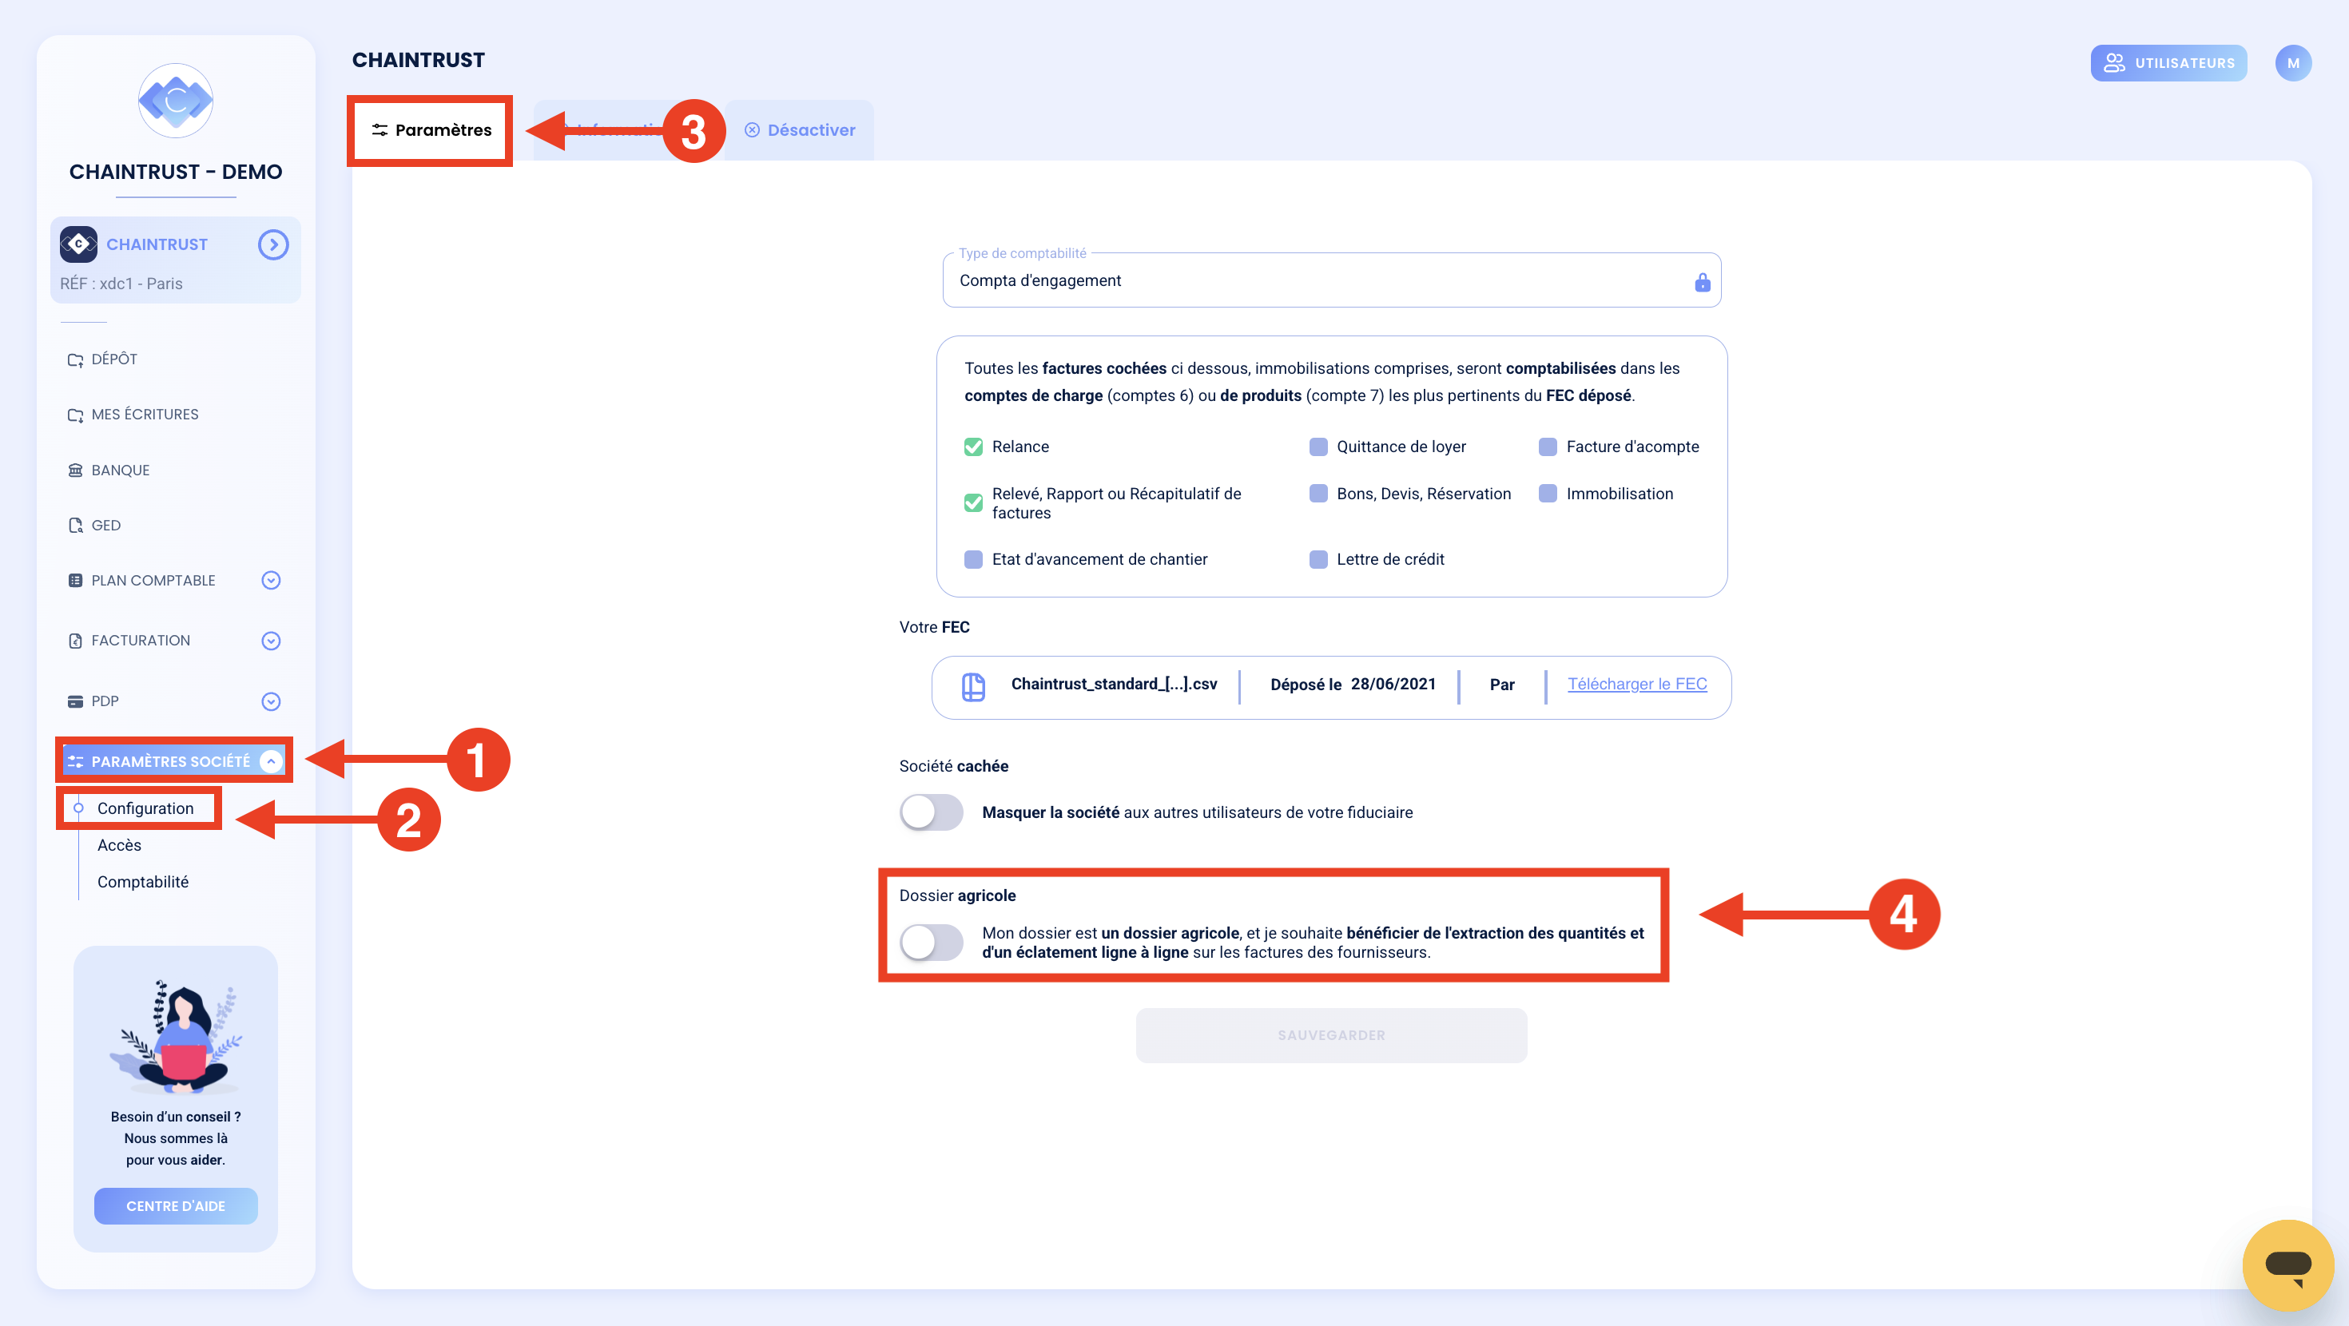Viewport: 2349px width, 1326px height.
Task: Click the Paramètres tab sliders icon
Action: tap(380, 130)
